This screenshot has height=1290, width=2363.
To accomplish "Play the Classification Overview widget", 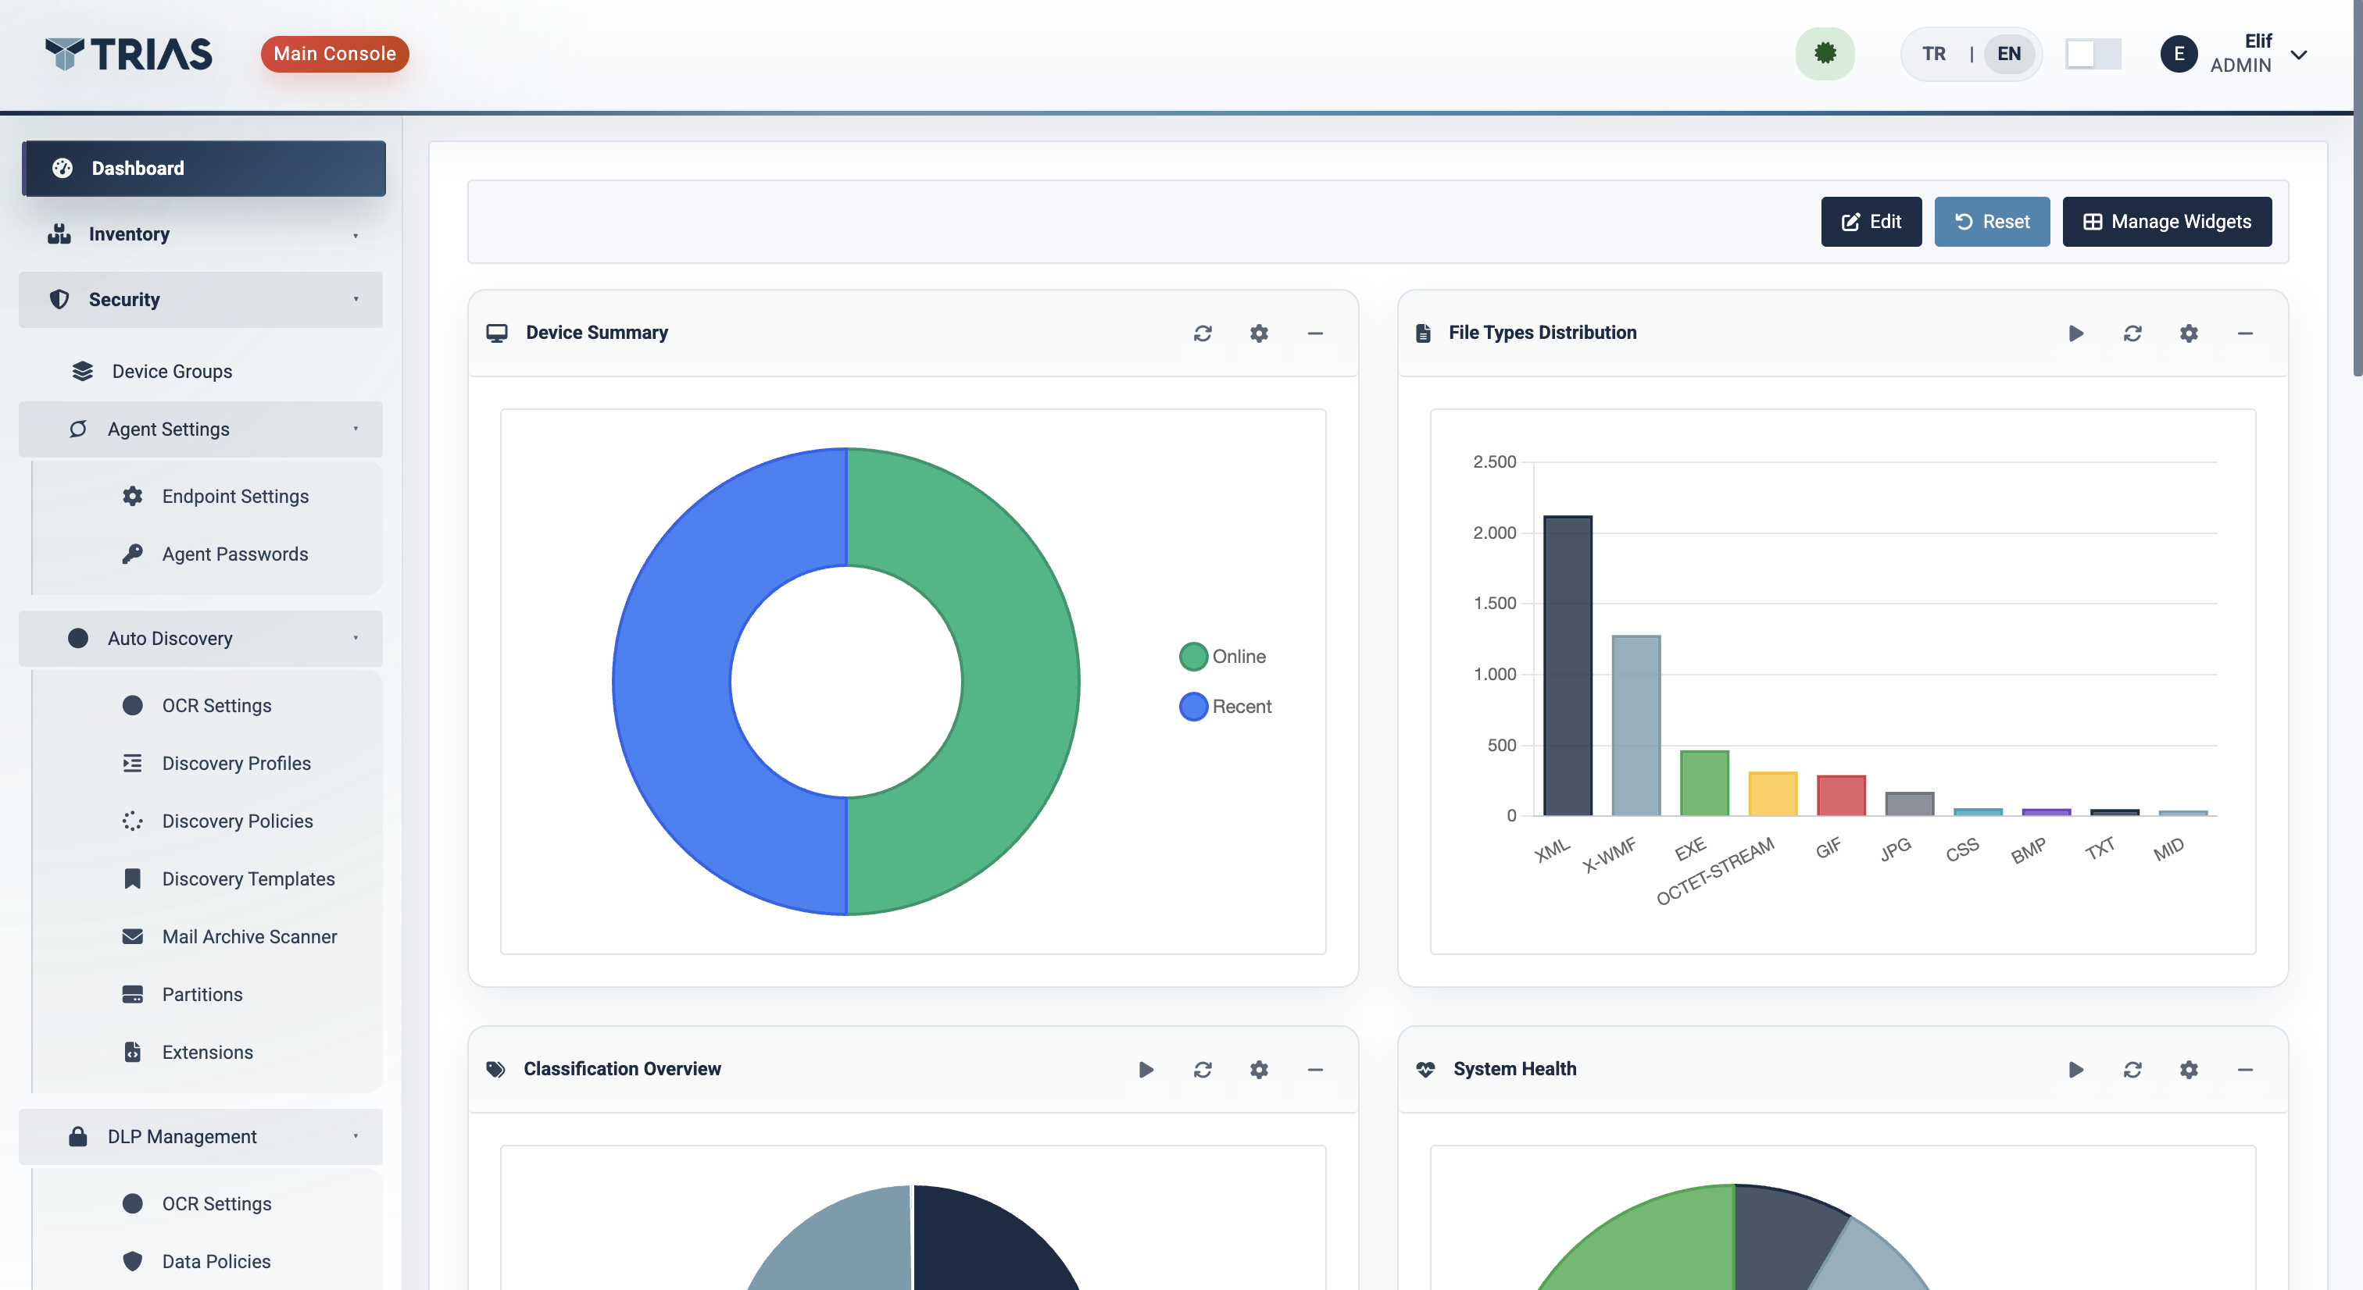I will 1146,1069.
